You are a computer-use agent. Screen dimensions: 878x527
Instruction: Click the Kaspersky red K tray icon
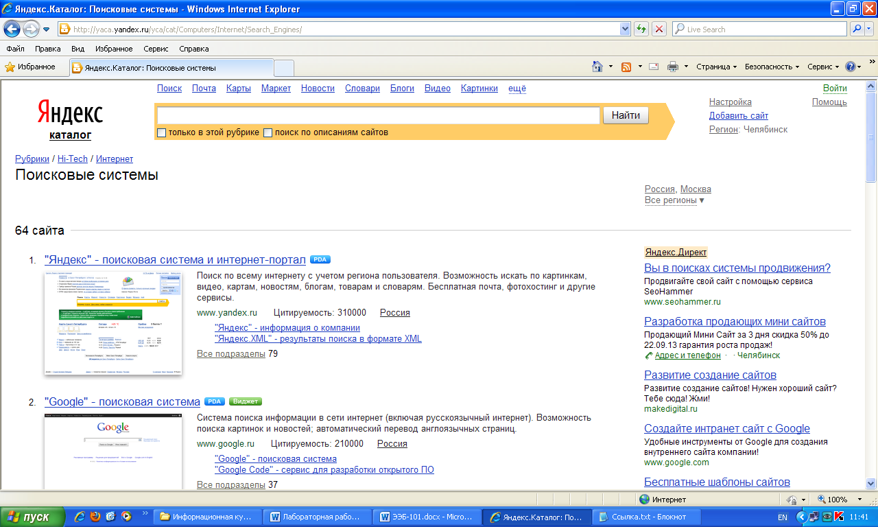(839, 517)
